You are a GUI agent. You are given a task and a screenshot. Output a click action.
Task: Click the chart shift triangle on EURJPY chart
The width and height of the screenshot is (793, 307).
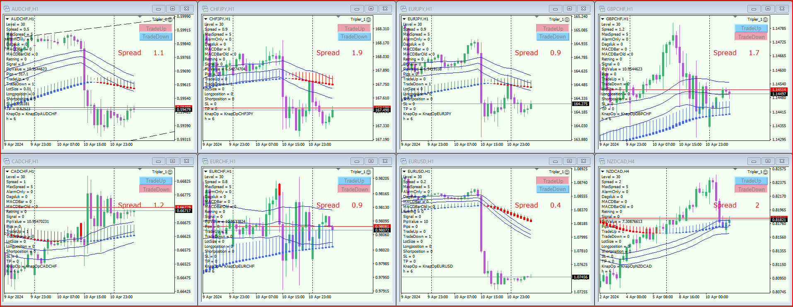tap(537, 17)
